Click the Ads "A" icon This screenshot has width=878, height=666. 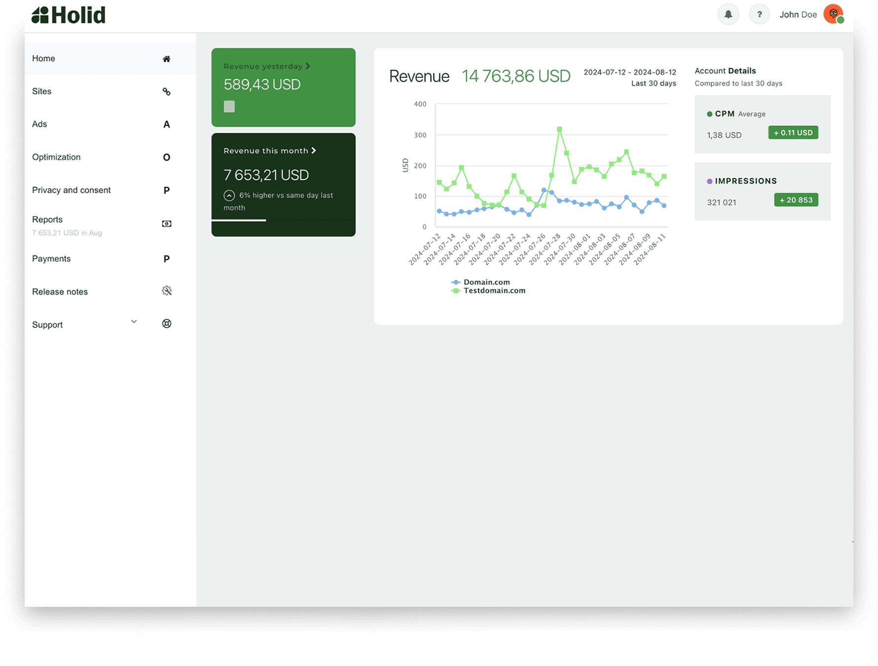(167, 124)
